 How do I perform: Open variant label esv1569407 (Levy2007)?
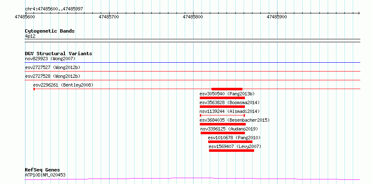tap(235, 146)
